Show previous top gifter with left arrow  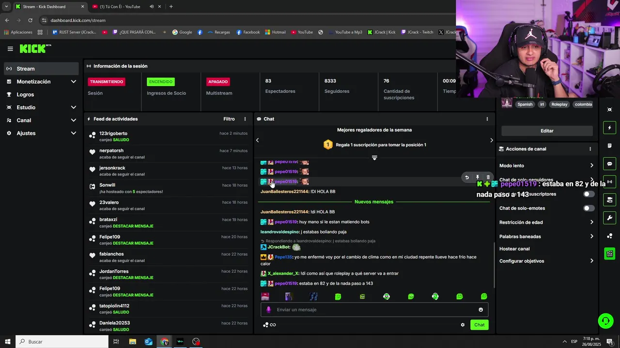257,140
